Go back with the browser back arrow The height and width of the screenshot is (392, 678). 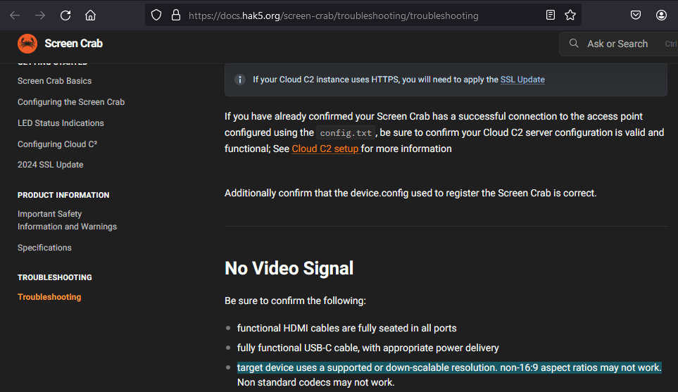coord(15,15)
